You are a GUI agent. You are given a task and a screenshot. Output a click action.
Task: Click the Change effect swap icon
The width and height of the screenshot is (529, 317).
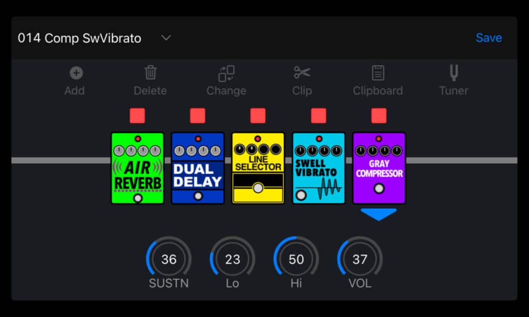[226, 73]
